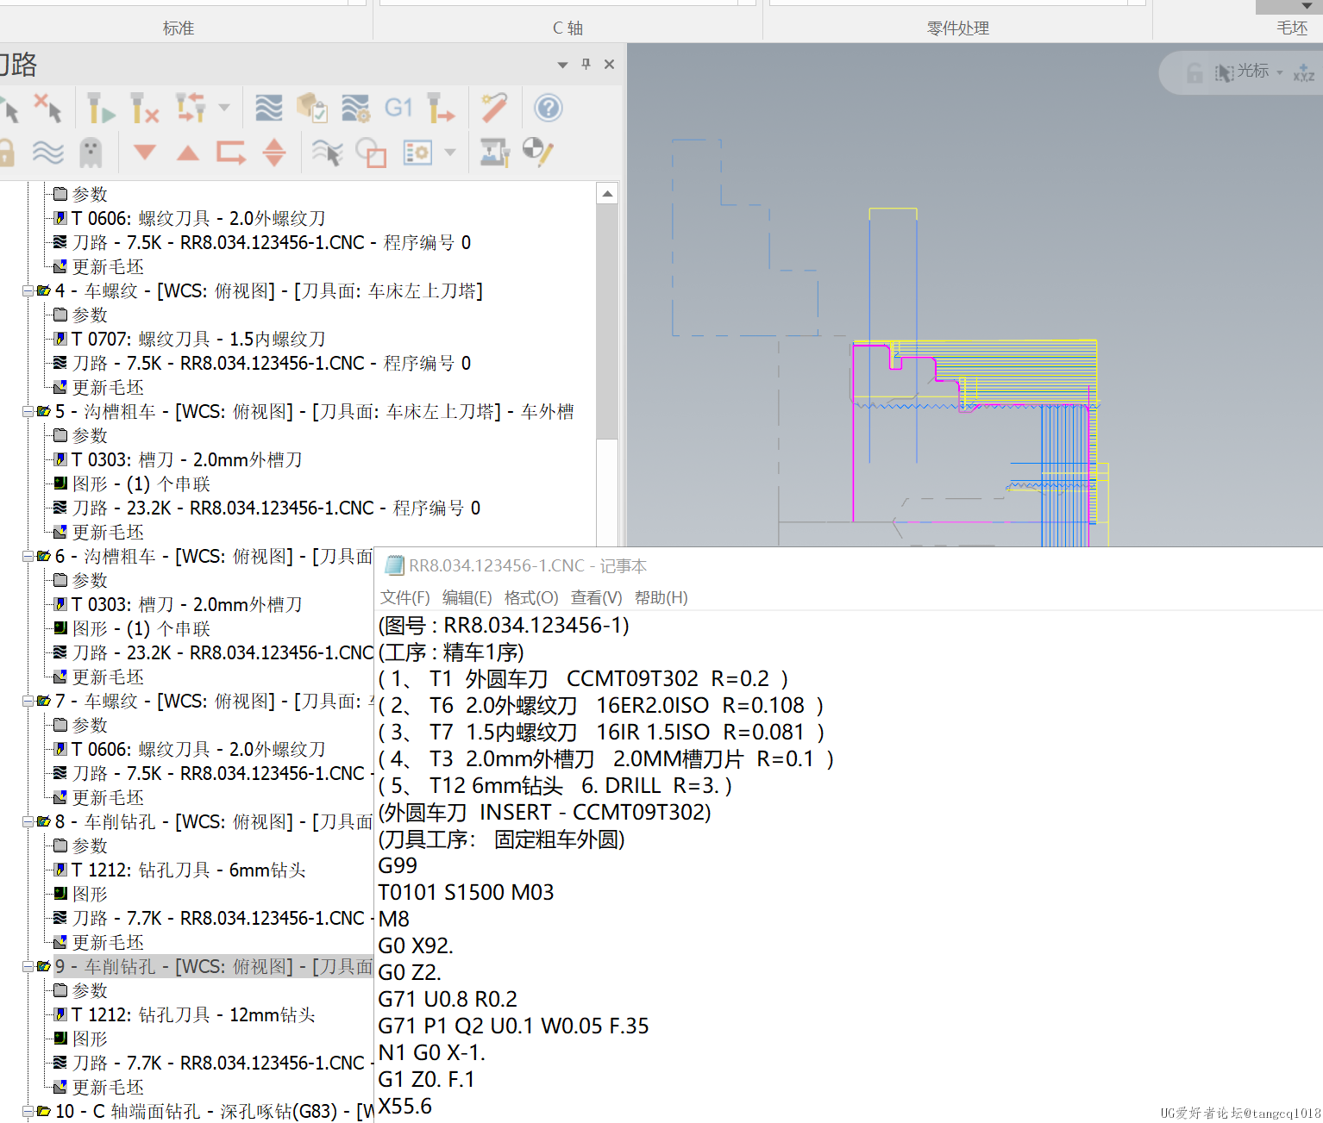Click the C 轴 ribbon group label
Viewport: 1323px width, 1123px height.
click(568, 28)
